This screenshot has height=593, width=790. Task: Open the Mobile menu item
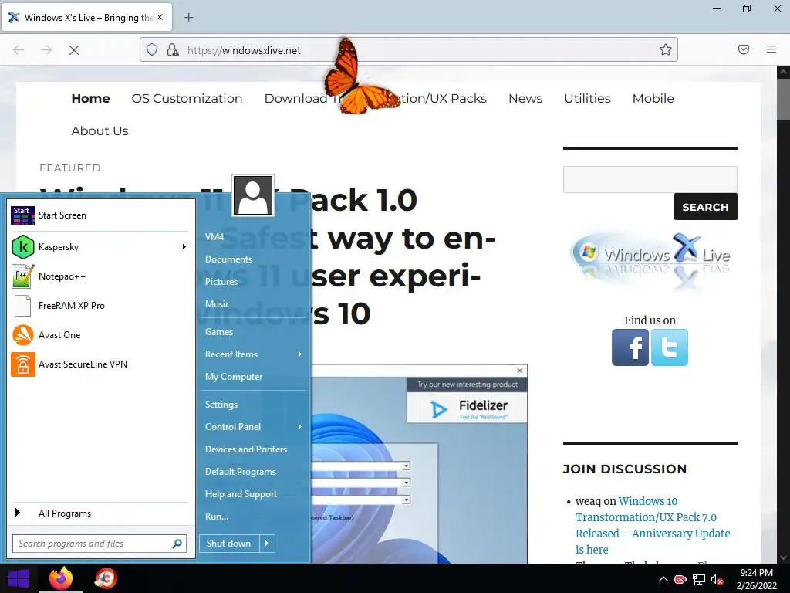point(653,98)
